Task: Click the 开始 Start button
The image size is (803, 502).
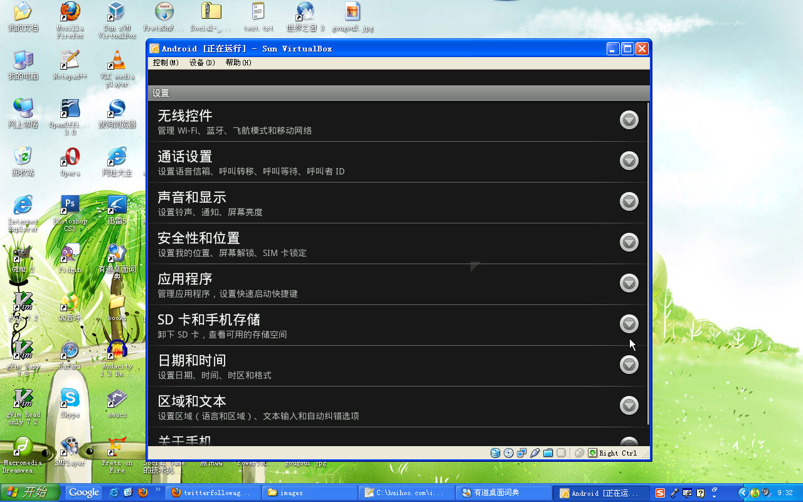Action: click(x=29, y=493)
